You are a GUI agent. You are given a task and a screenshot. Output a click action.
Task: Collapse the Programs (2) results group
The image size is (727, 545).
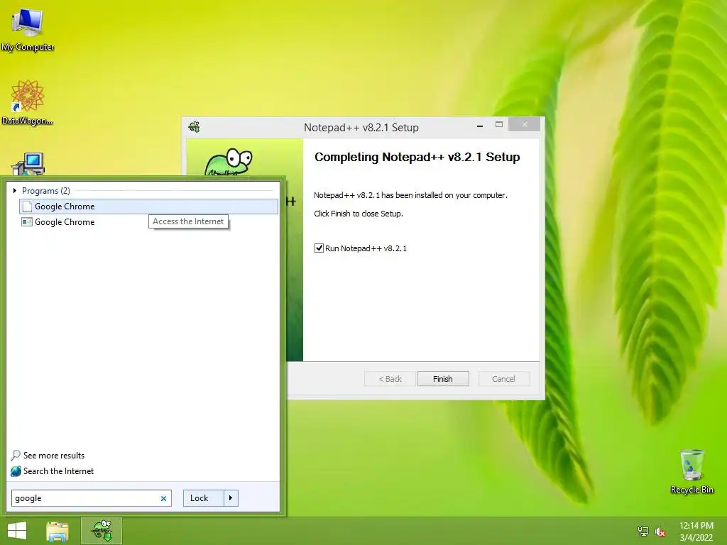[14, 190]
